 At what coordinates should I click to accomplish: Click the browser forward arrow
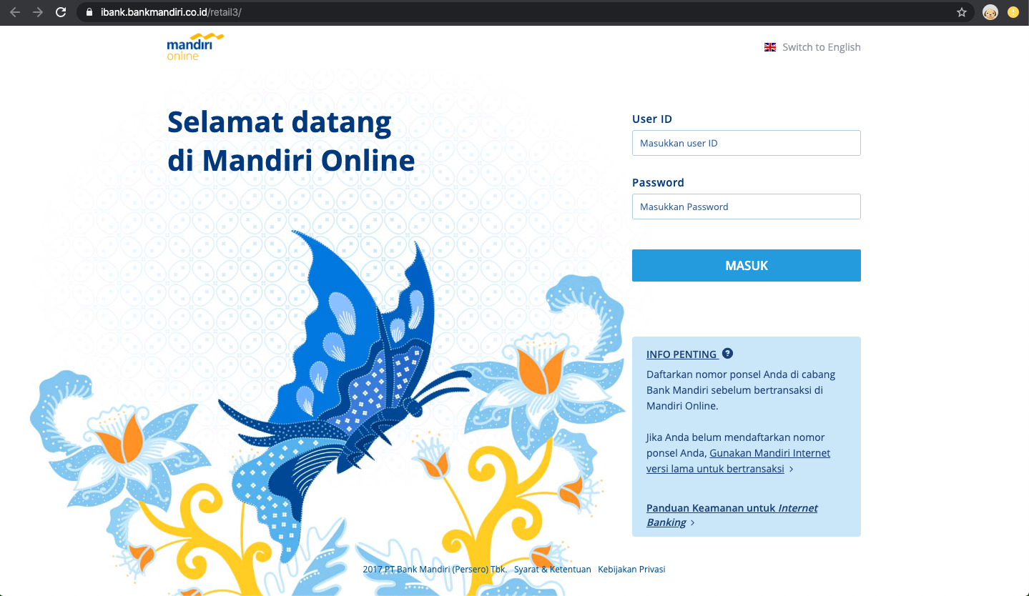coord(38,12)
